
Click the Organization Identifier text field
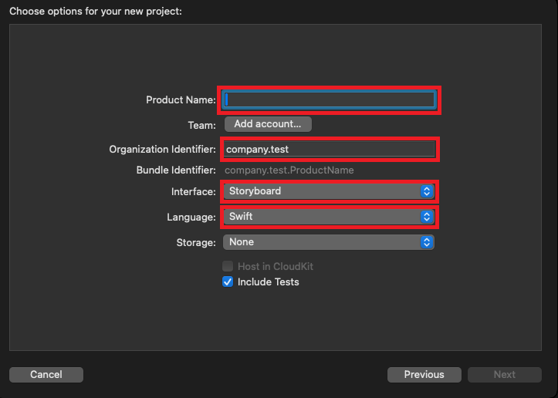(x=330, y=149)
